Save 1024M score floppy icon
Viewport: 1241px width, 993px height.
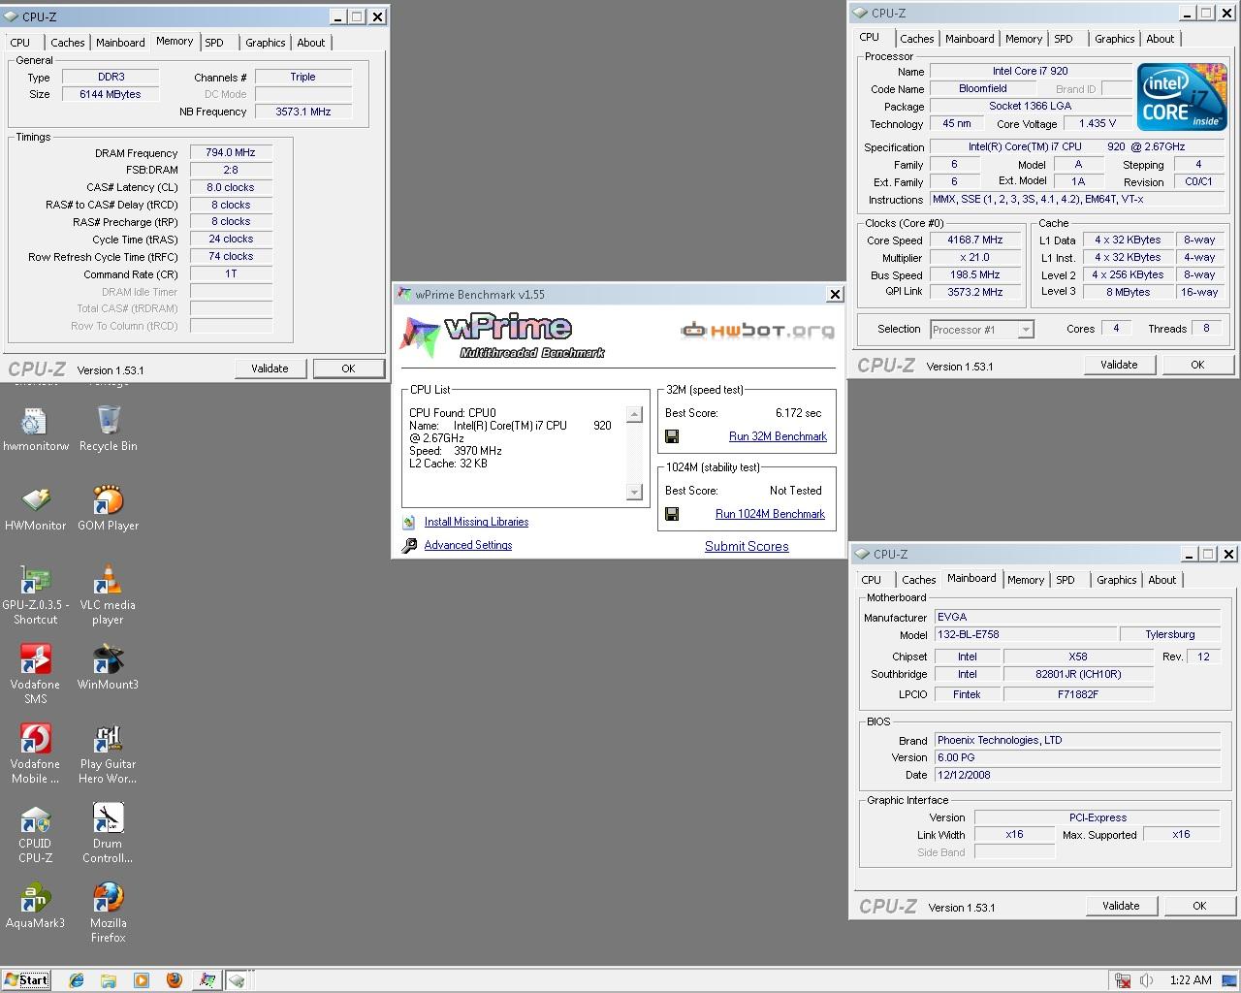pyautogui.click(x=672, y=515)
